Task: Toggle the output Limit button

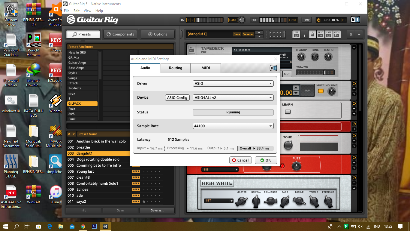Action: pyautogui.click(x=293, y=20)
